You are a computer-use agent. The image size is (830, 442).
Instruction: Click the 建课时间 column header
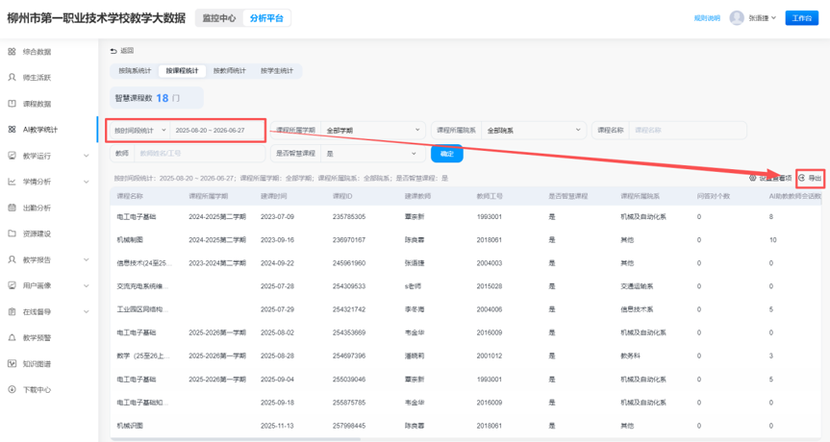pos(274,196)
